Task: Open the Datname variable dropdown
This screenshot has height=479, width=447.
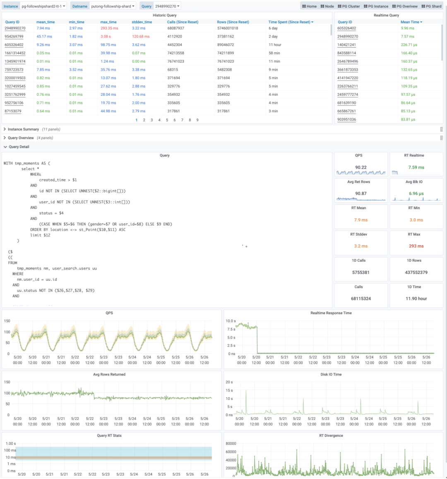Action: 113,6
